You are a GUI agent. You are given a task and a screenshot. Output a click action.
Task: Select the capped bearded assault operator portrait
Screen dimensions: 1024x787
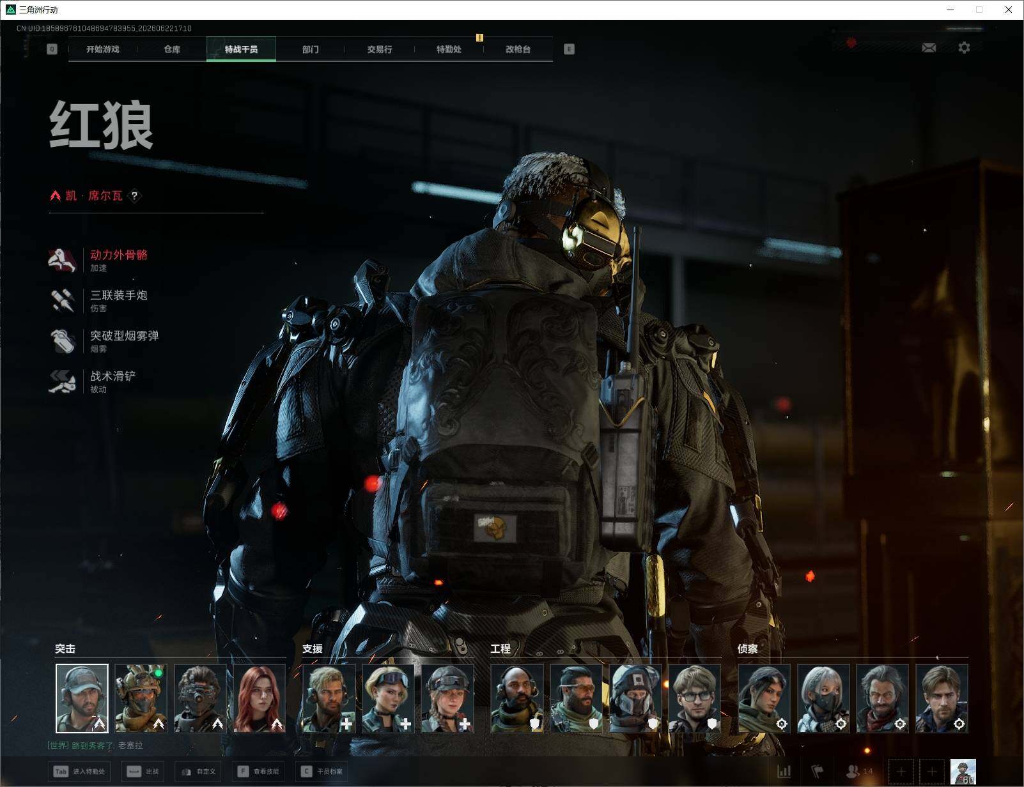coord(82,698)
